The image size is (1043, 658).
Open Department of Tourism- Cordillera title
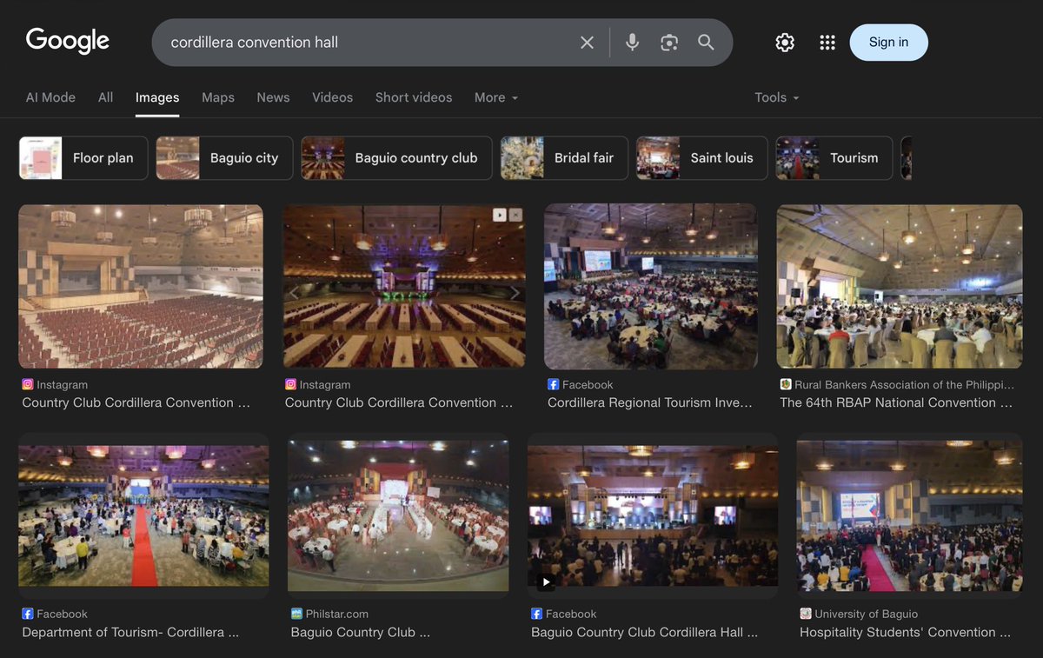pos(130,632)
